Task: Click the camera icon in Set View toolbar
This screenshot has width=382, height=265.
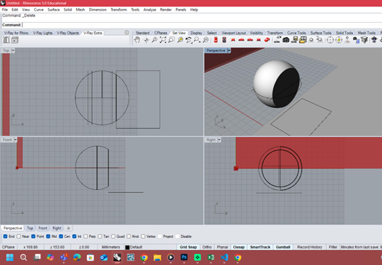Action: coord(286,40)
